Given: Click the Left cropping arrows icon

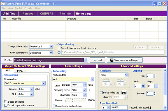Looking at the screenshot, I should click(143, 86).
